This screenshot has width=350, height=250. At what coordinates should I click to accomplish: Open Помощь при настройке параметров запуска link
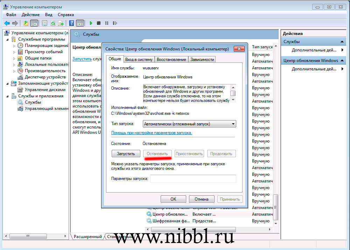click(x=152, y=133)
